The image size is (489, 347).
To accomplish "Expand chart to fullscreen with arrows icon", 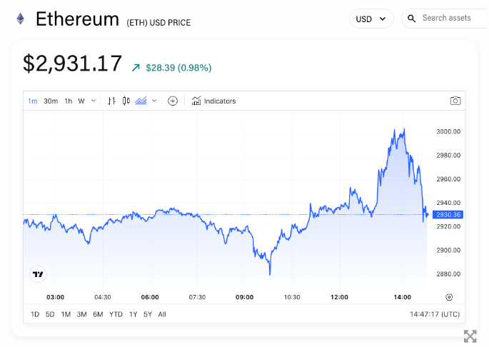I will click(x=470, y=336).
